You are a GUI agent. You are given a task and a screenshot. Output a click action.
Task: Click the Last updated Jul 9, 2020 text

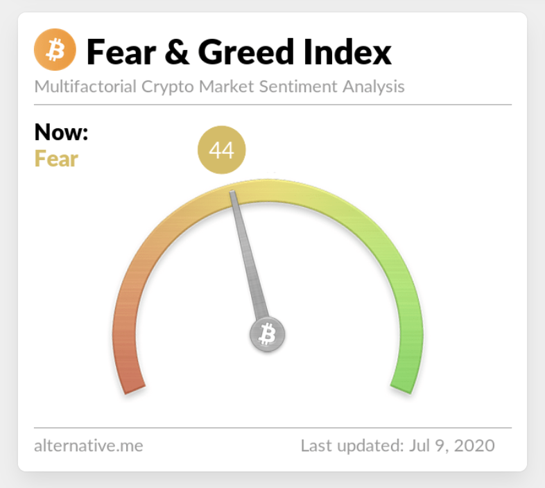397,446
